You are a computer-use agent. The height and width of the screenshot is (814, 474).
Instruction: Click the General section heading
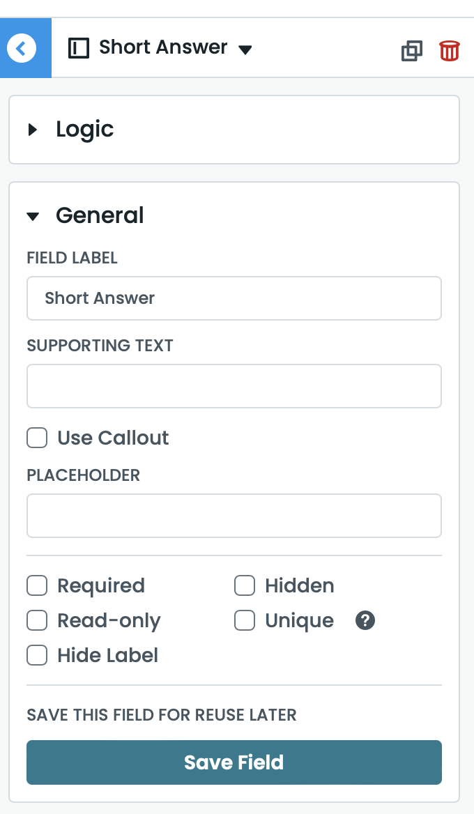coord(100,215)
